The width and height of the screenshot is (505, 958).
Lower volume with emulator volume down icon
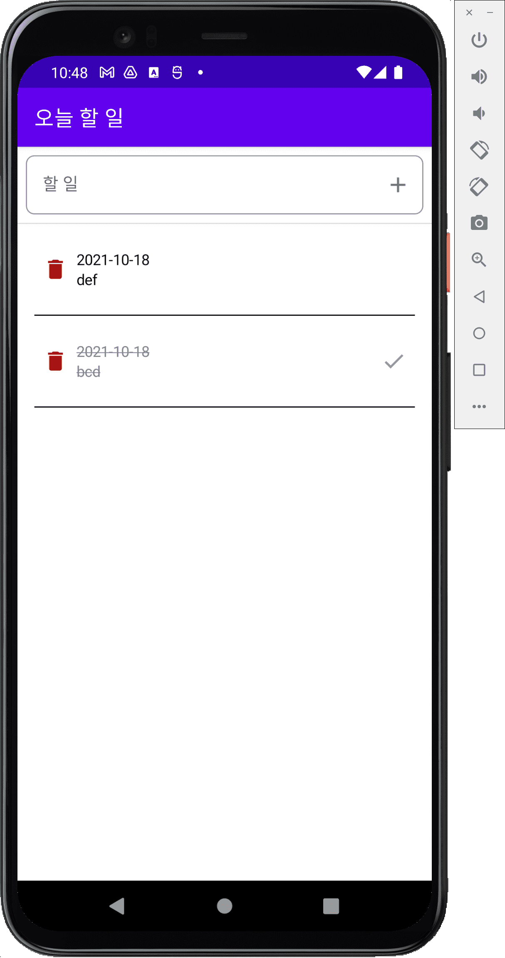point(479,113)
